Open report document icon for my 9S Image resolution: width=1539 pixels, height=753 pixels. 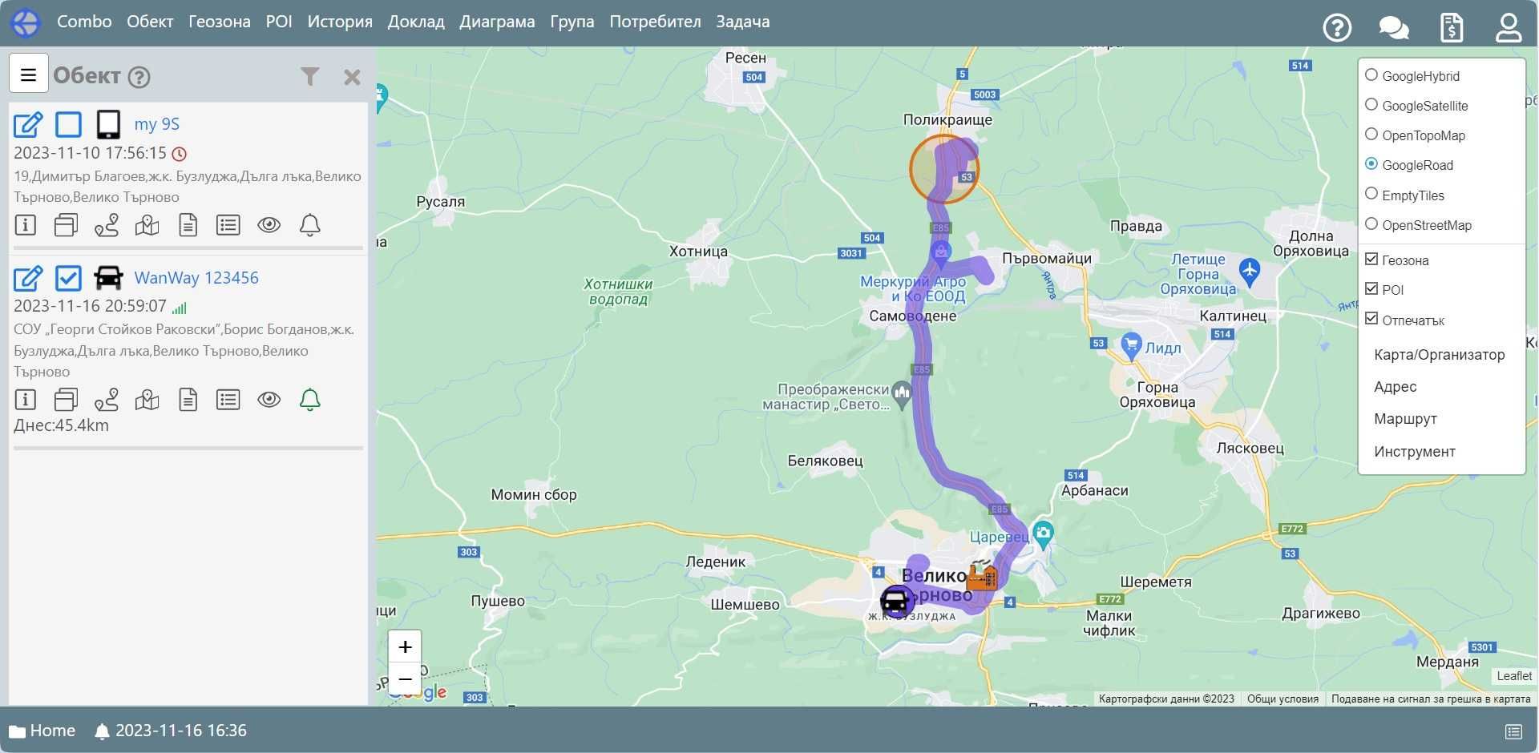188,225
